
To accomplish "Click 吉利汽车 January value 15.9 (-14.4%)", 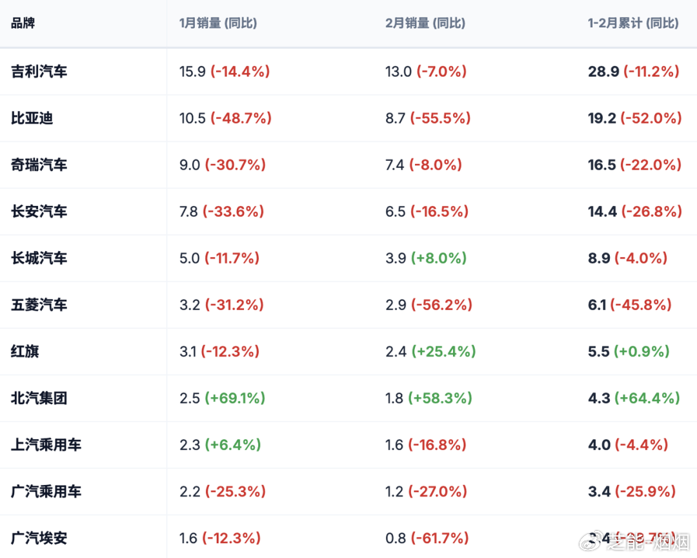I will [x=225, y=71].
